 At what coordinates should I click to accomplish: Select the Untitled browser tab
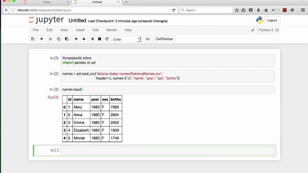[x=97, y=2]
